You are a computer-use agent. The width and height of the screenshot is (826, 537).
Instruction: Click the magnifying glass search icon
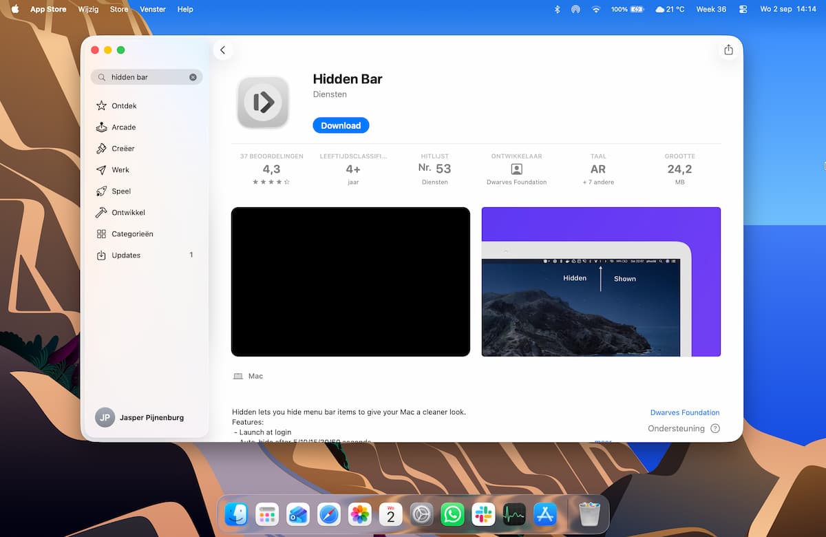coord(102,77)
